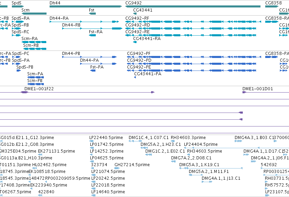Select EST RH34603.5prime

click(188, 155)
